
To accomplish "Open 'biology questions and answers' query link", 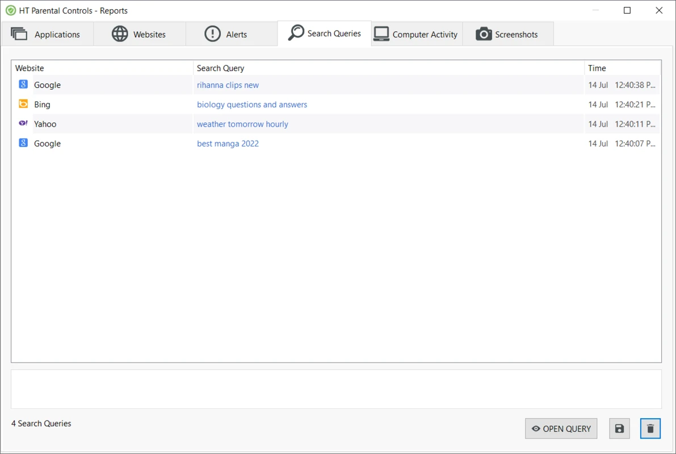I will (x=252, y=104).
